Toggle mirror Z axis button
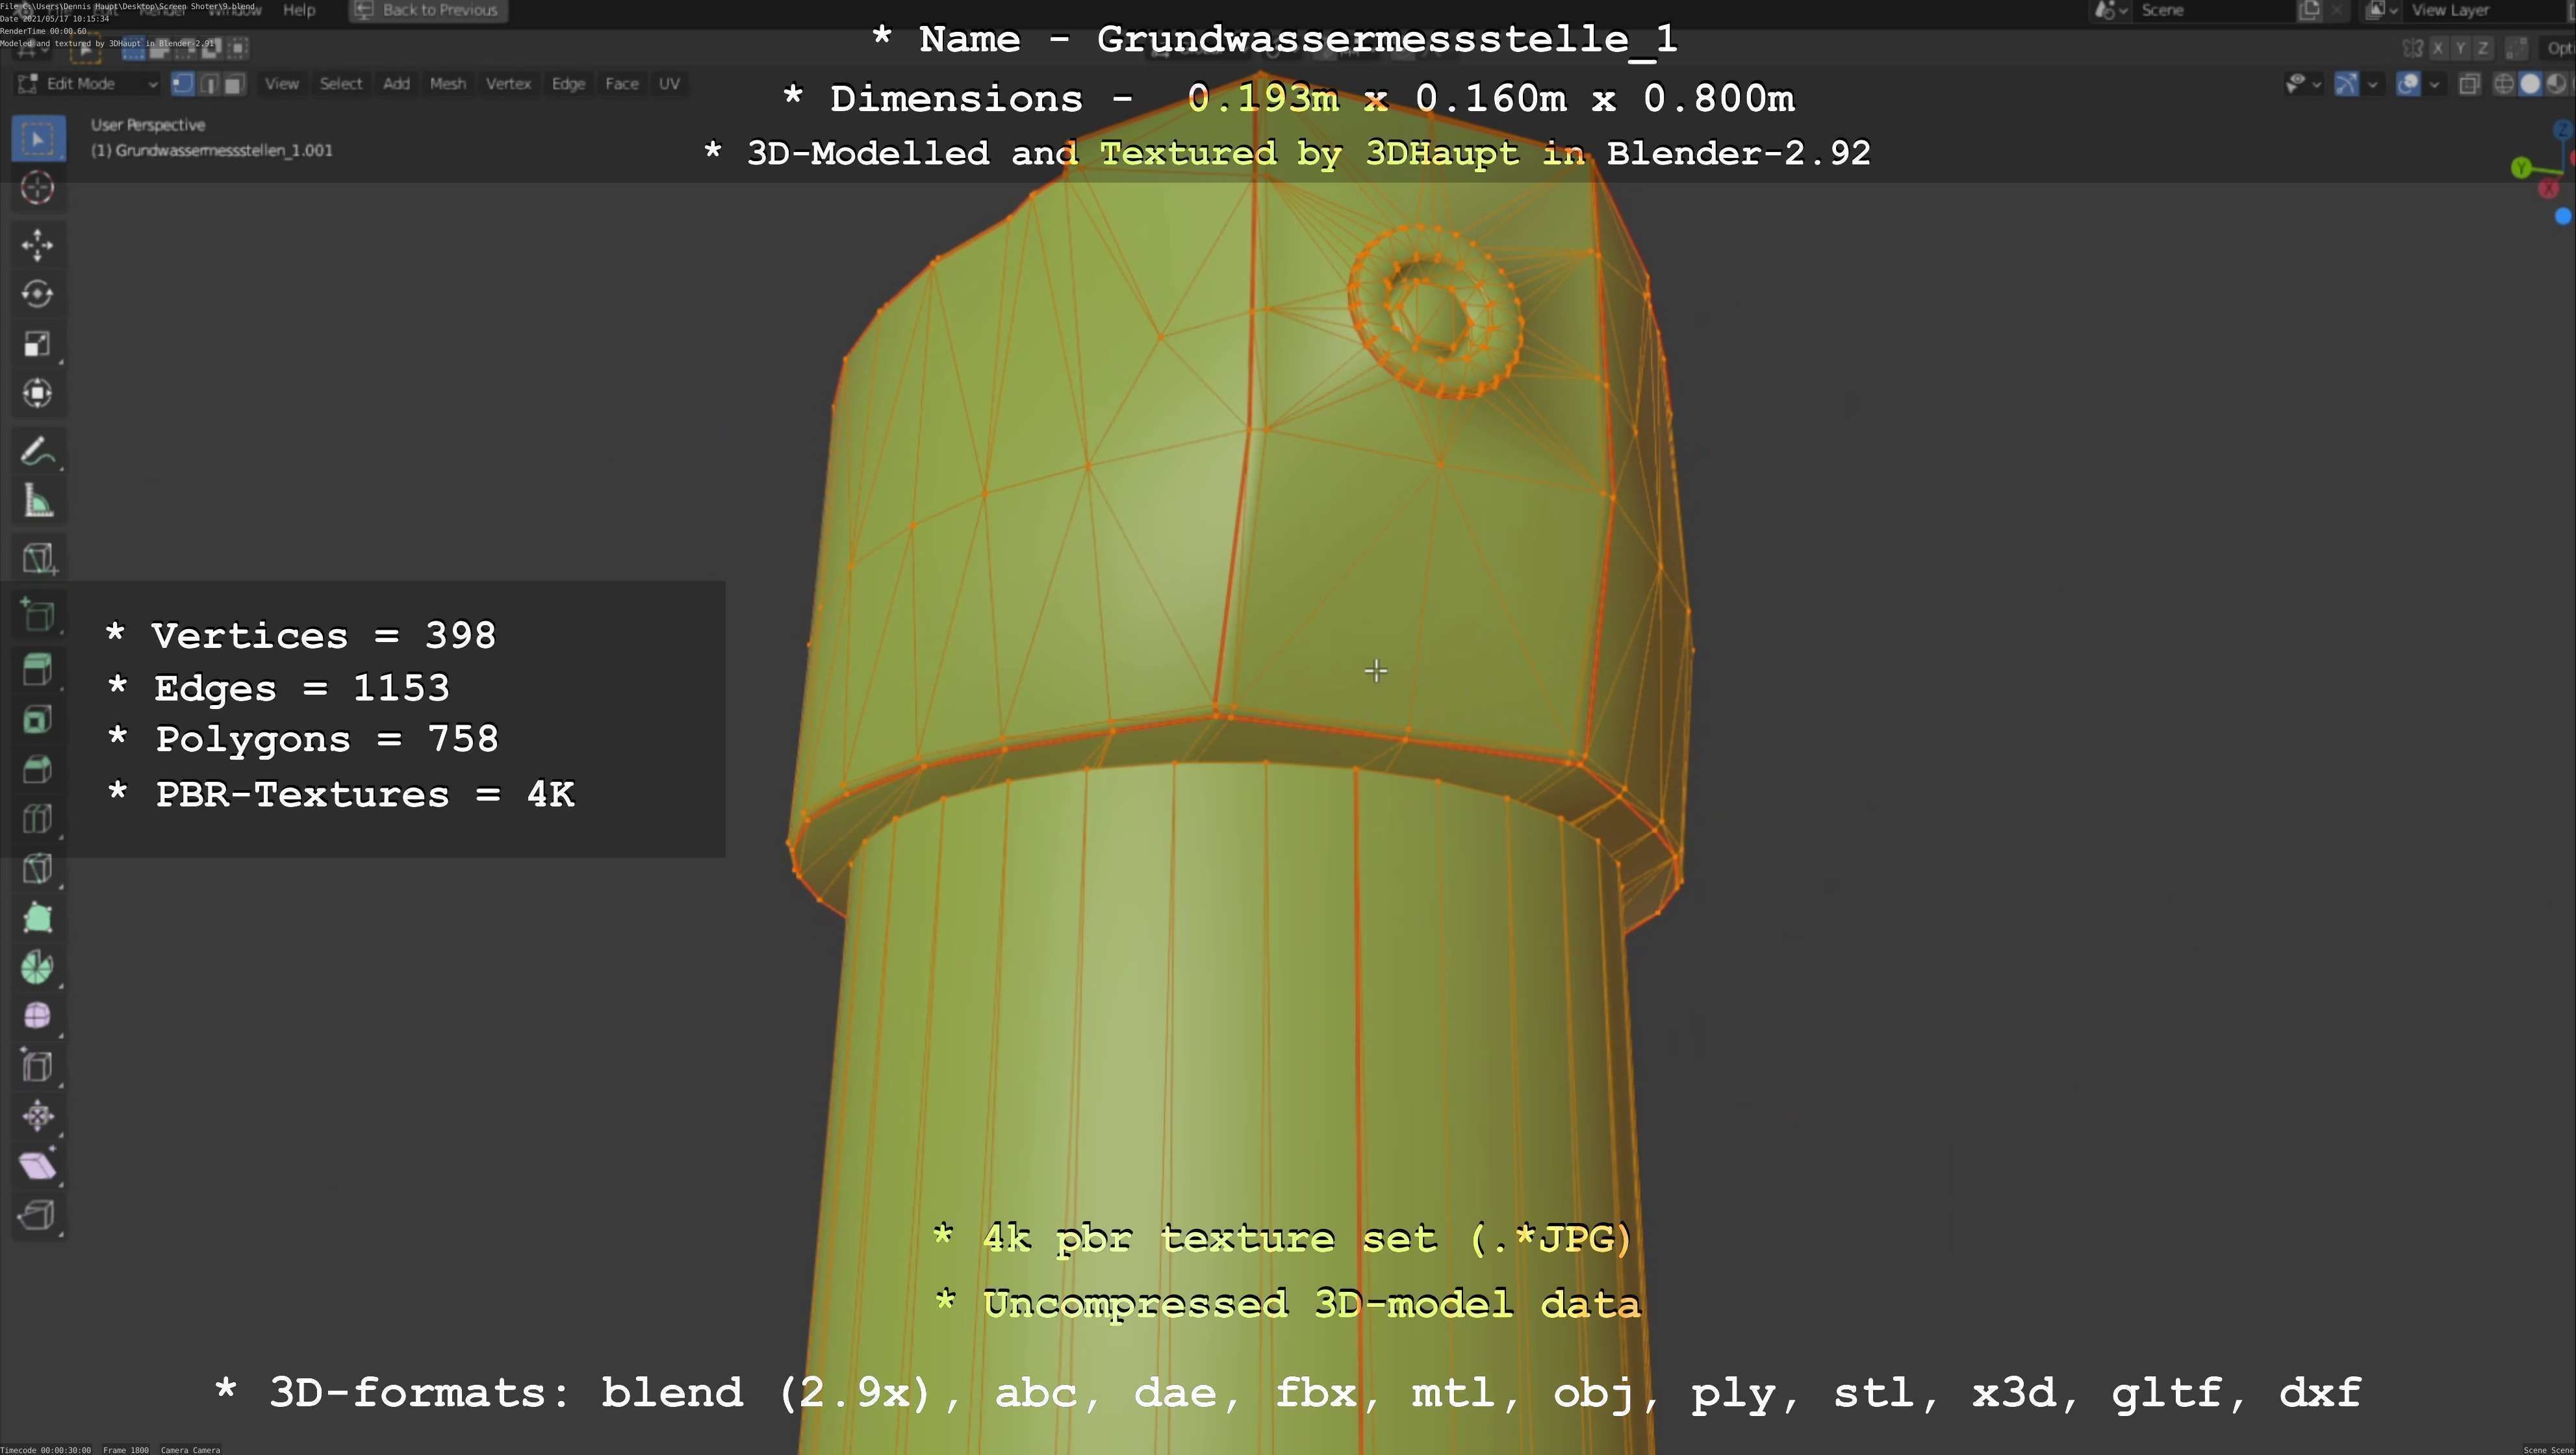The height and width of the screenshot is (1455, 2576). tap(2482, 48)
